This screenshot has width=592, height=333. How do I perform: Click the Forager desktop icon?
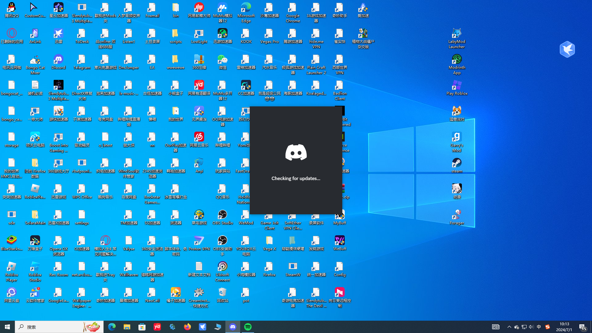(457, 217)
